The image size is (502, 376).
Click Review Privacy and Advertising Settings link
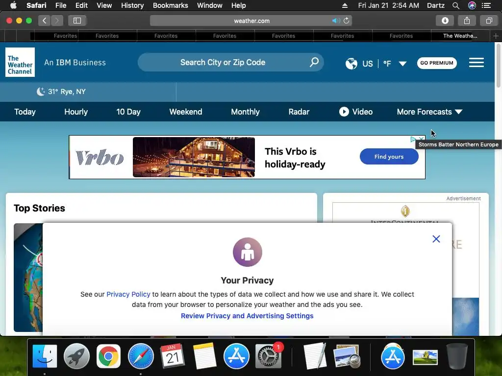click(x=247, y=316)
